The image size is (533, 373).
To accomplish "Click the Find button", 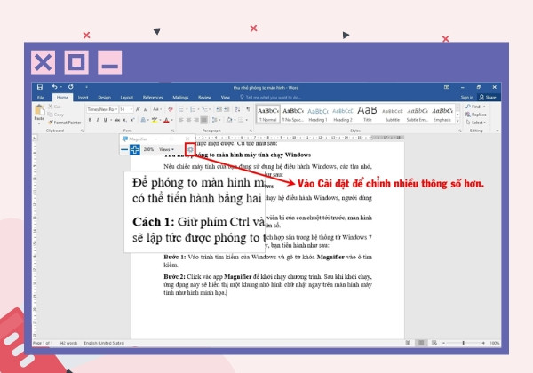I will point(475,107).
